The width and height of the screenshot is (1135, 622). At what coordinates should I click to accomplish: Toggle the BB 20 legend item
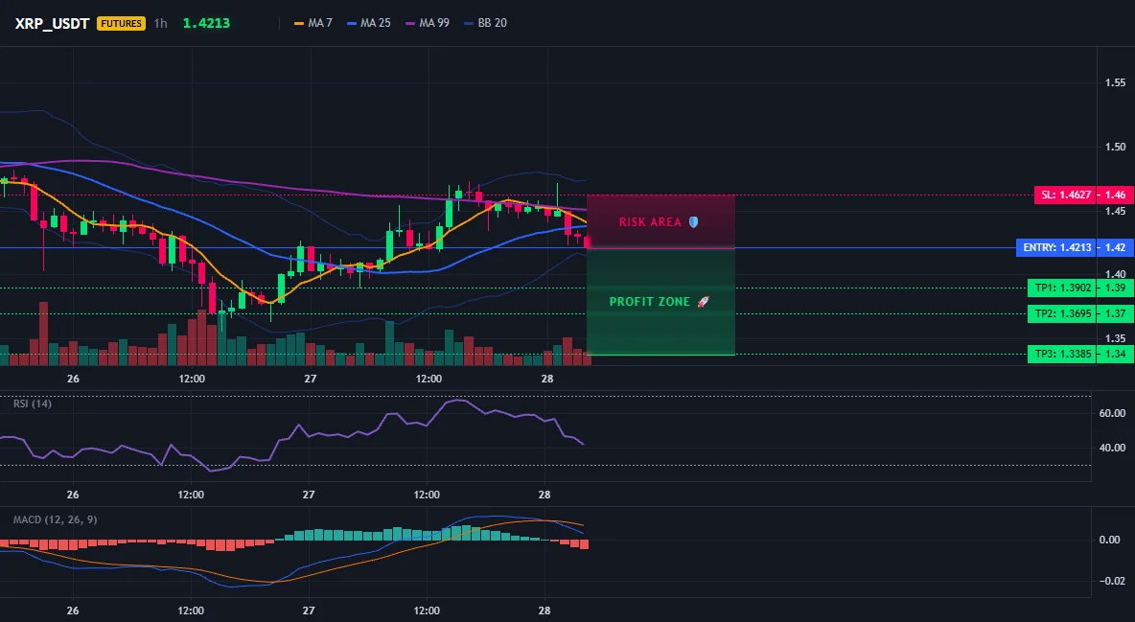click(x=486, y=23)
